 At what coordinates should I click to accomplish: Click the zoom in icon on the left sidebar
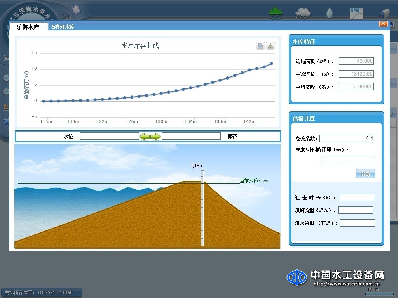pyautogui.click(x=6, y=78)
